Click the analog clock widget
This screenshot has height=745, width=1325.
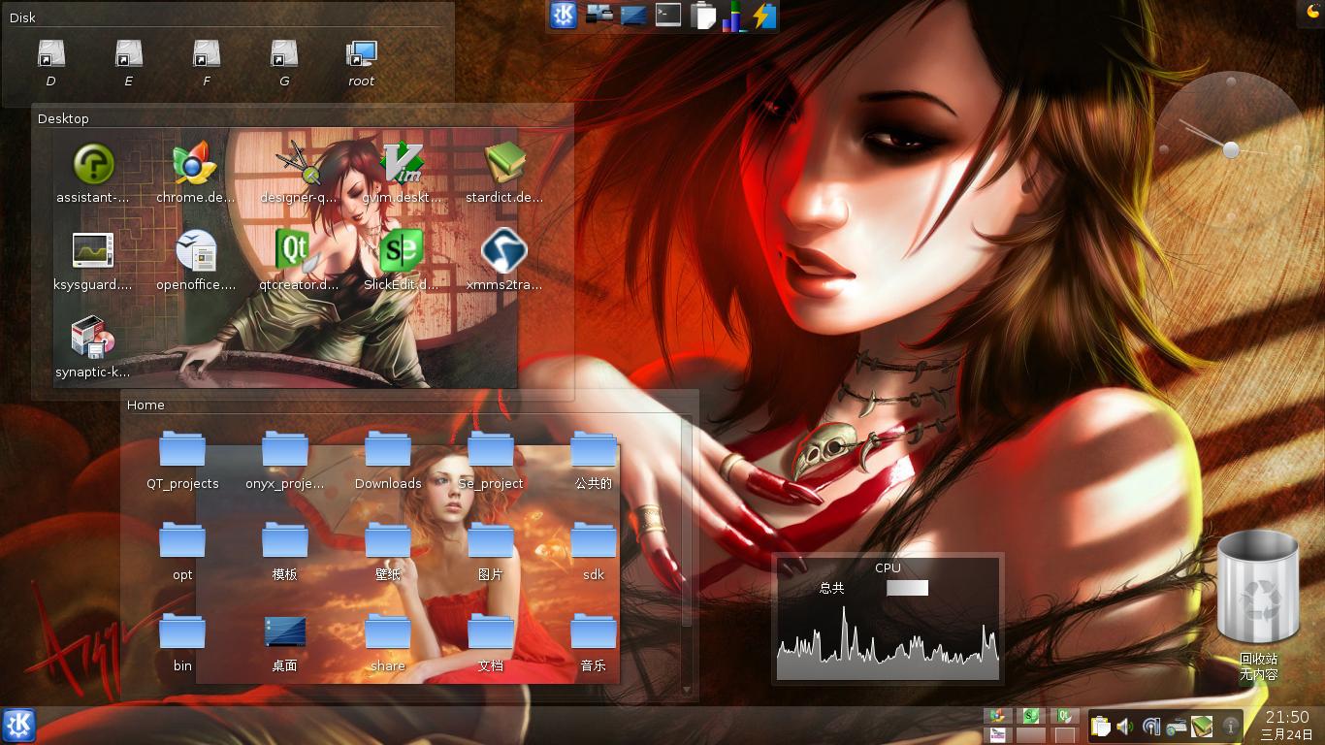click(1231, 149)
